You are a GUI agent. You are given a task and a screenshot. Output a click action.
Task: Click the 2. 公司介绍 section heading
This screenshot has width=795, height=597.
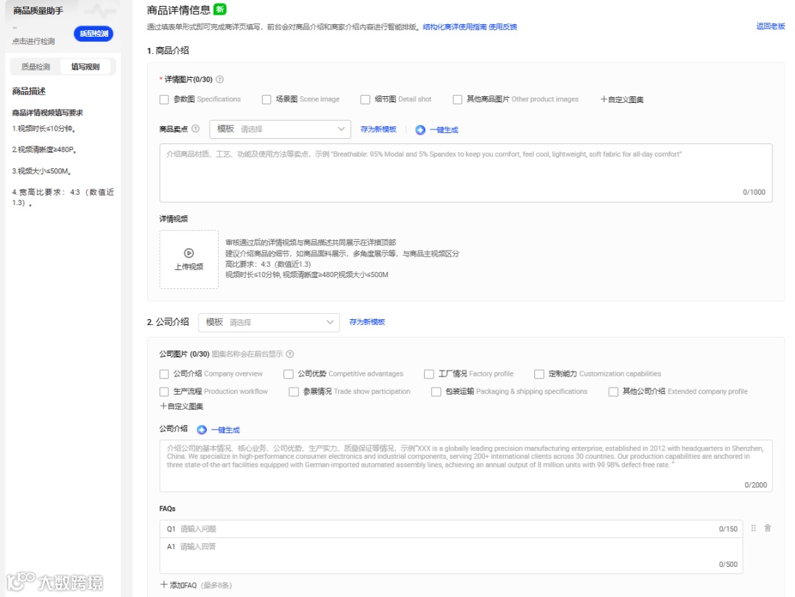[x=168, y=322]
